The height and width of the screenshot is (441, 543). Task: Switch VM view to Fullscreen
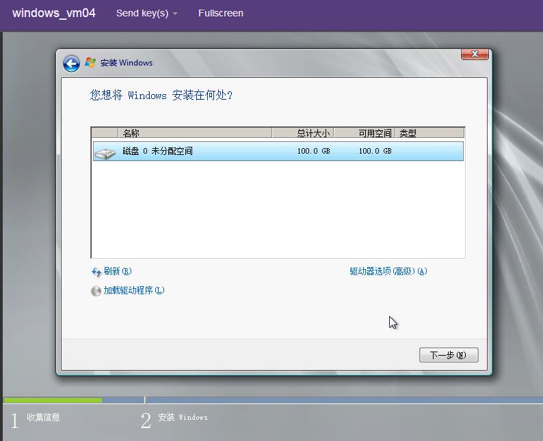tap(221, 13)
